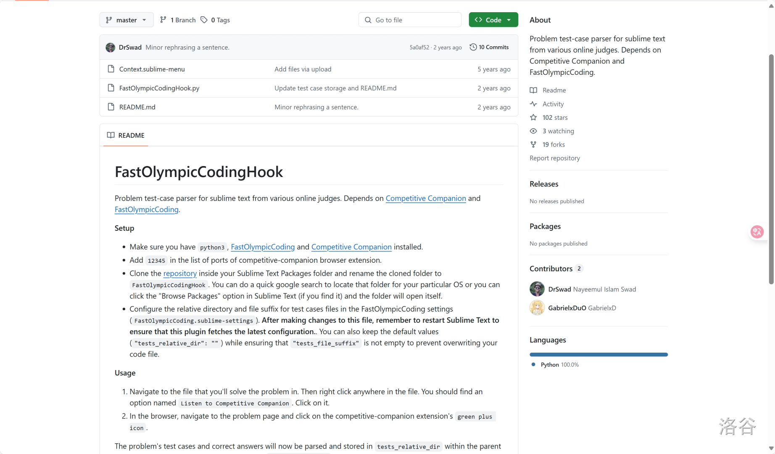Select the README tab
The width and height of the screenshot is (775, 454).
(126, 135)
